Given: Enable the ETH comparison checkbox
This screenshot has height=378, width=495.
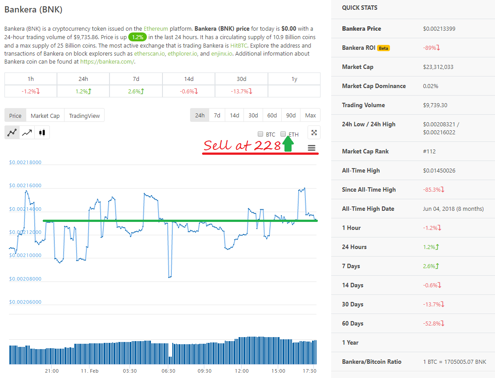Looking at the screenshot, I should point(283,134).
